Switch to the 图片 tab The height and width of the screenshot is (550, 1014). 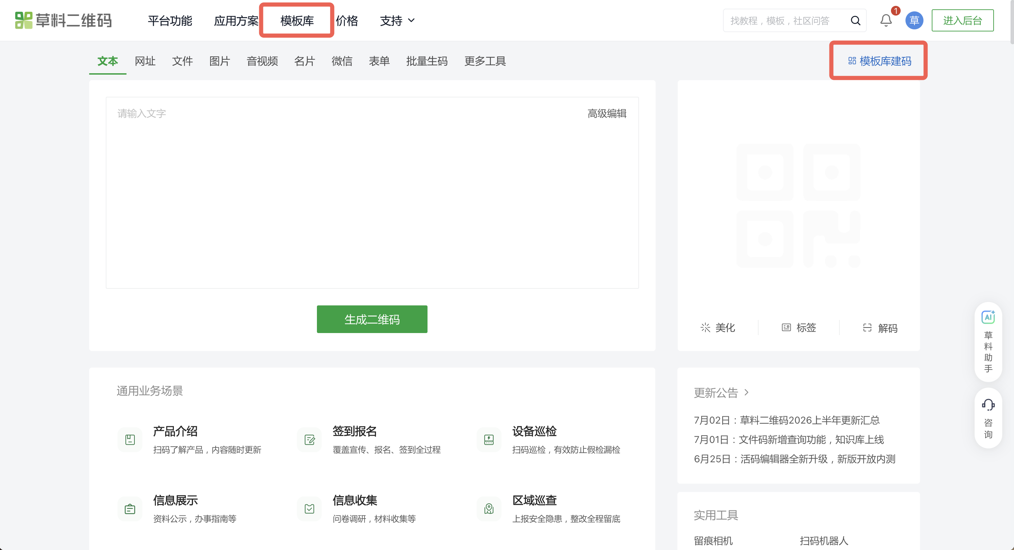click(220, 61)
